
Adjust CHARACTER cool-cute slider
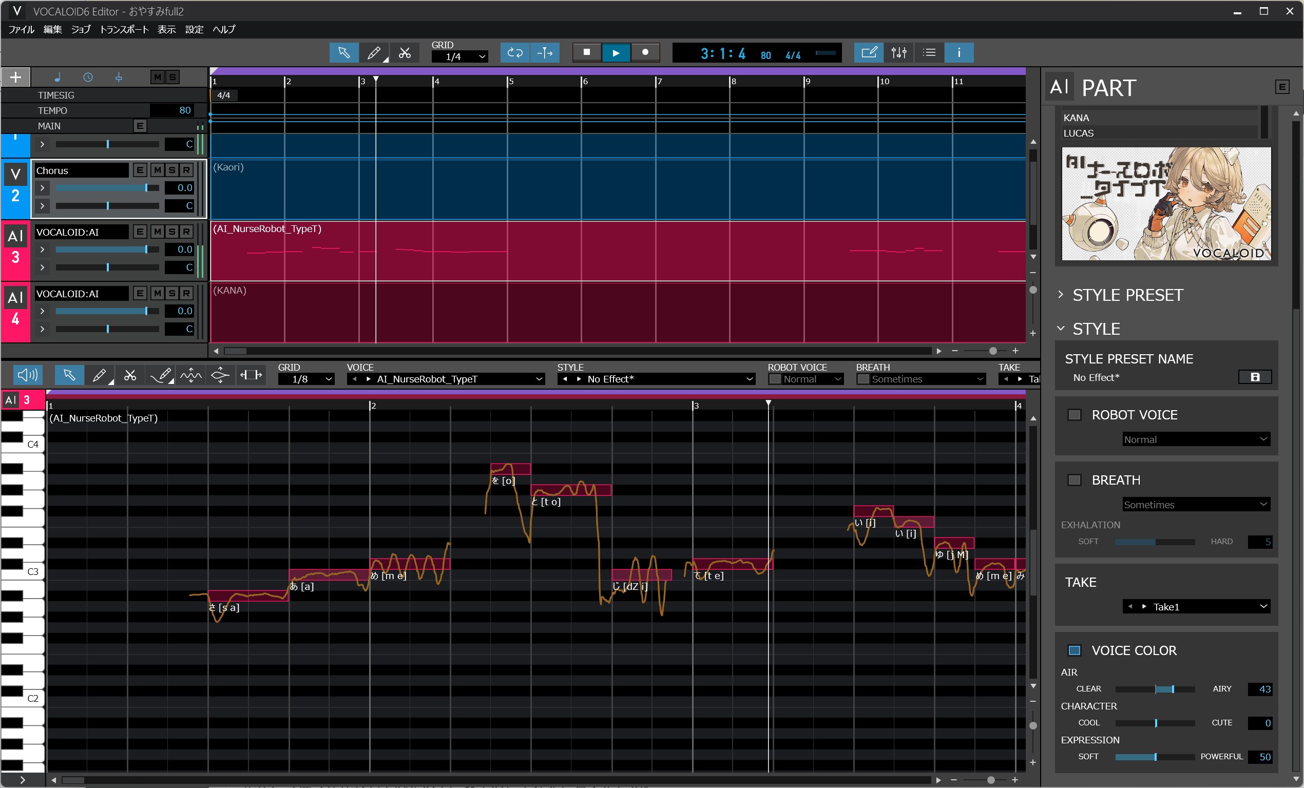(x=1155, y=723)
